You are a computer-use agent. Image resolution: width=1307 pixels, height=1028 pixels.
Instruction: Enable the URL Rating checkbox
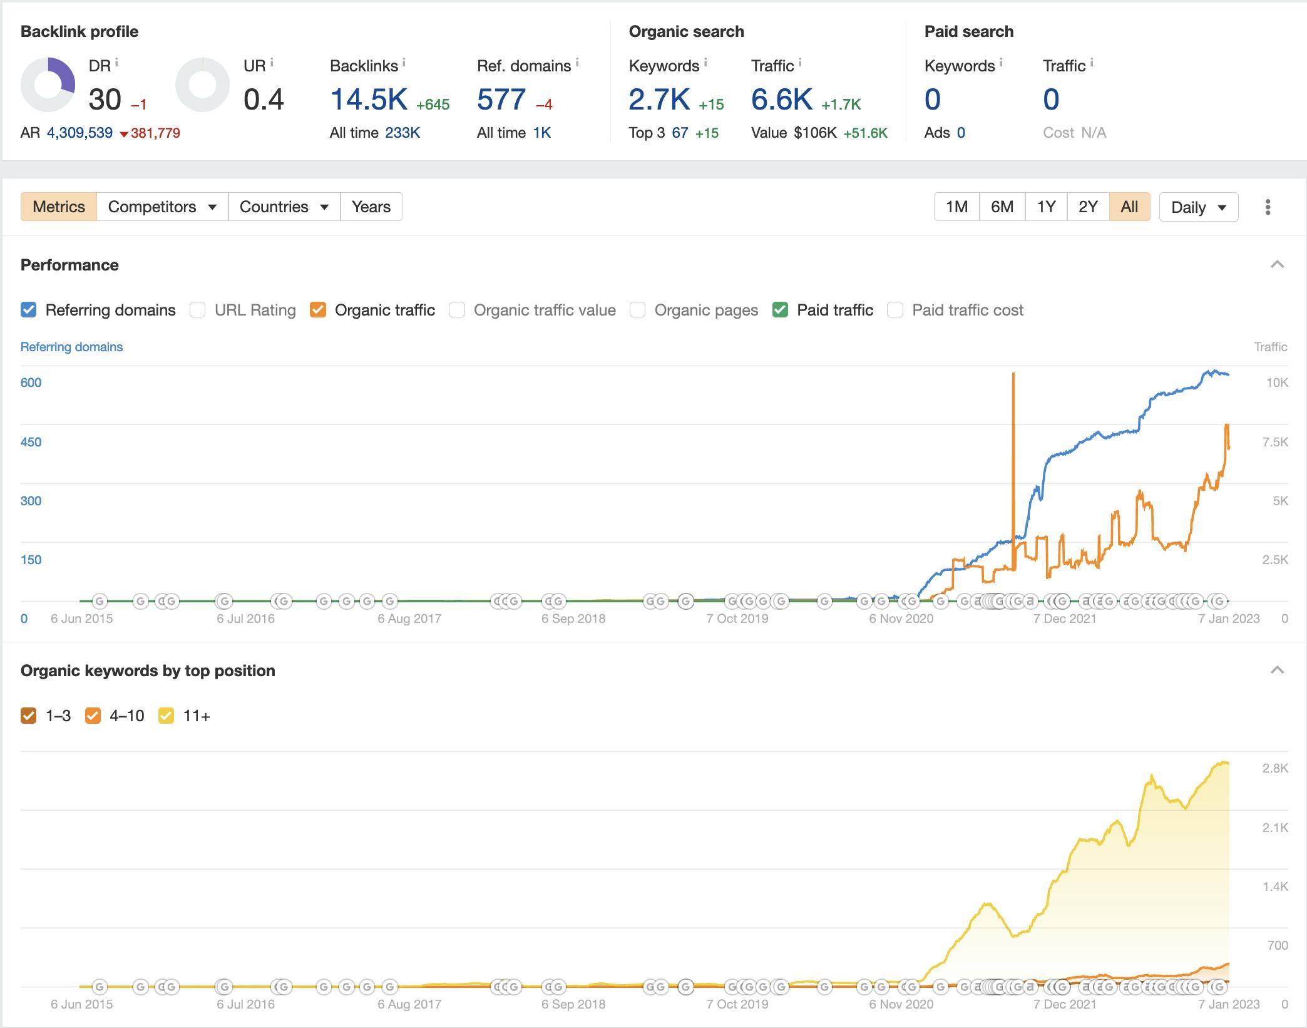click(x=198, y=310)
